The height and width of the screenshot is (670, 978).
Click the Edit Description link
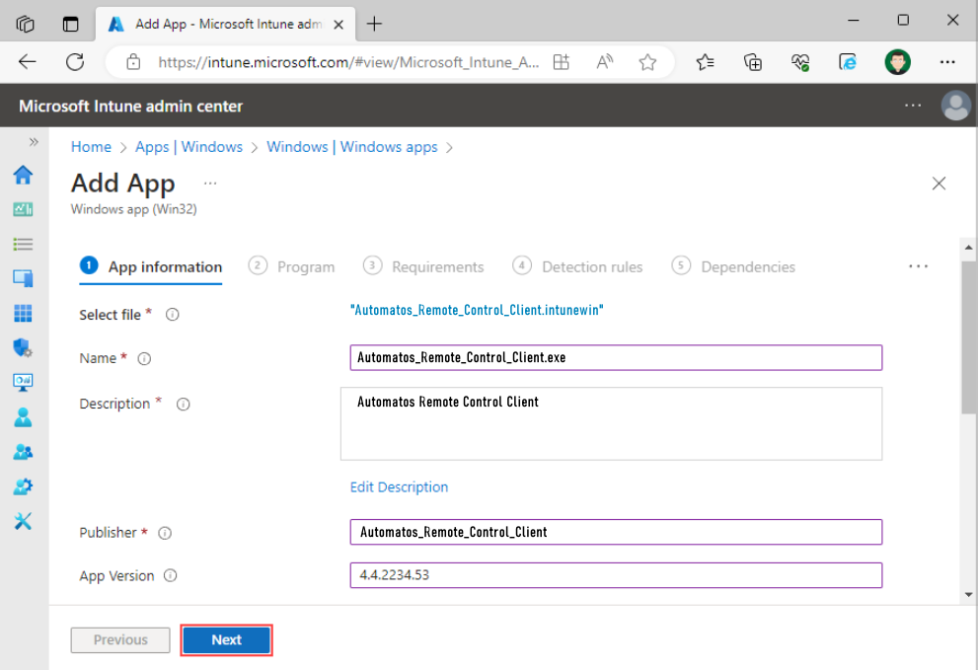point(399,487)
